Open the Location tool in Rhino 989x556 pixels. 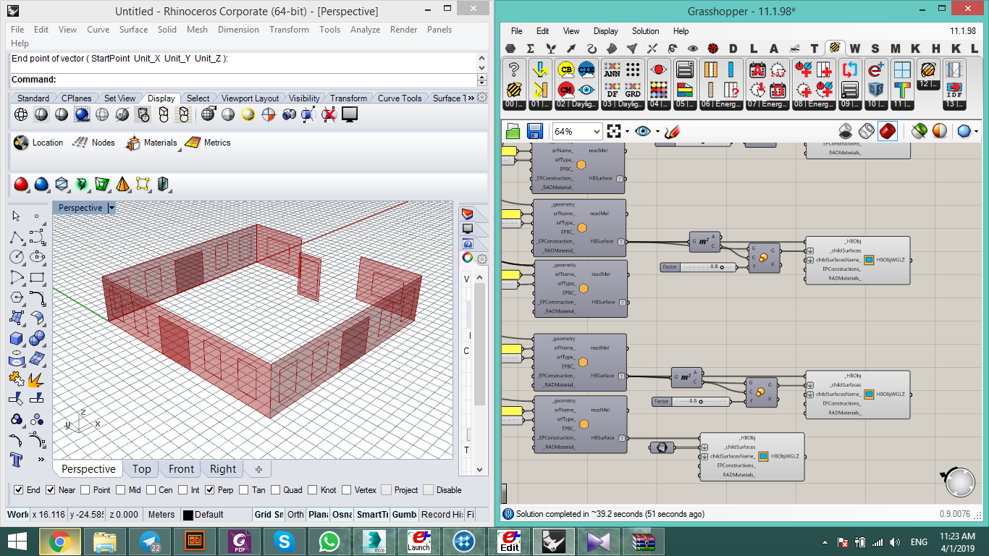pyautogui.click(x=38, y=143)
